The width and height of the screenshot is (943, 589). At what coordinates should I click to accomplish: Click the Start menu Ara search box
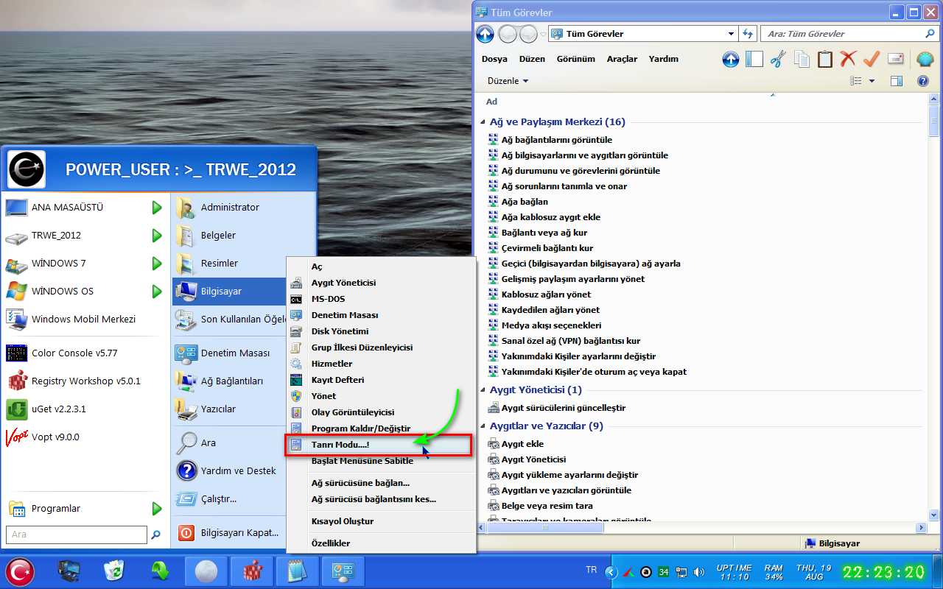[77, 535]
